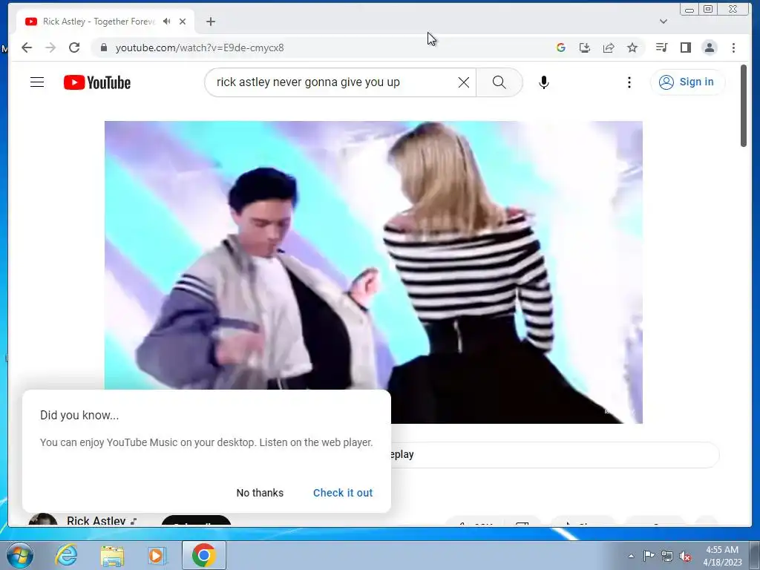Open the clock showing 4:55 AM
Image resolution: width=760 pixels, height=570 pixels.
pos(722,556)
